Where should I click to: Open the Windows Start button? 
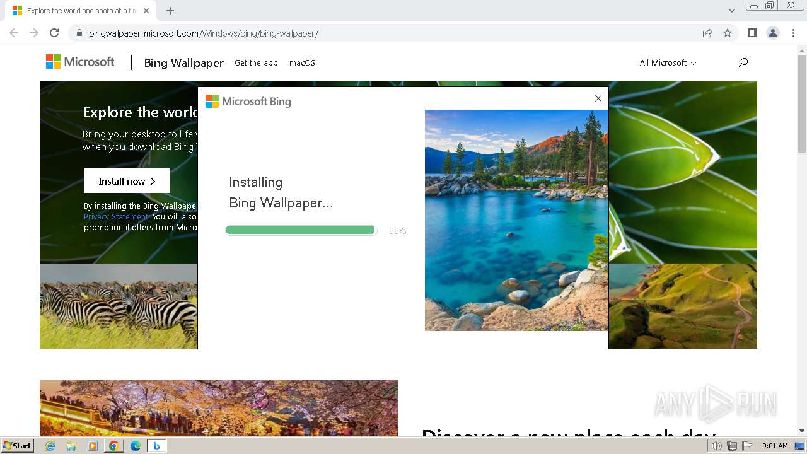click(x=18, y=446)
